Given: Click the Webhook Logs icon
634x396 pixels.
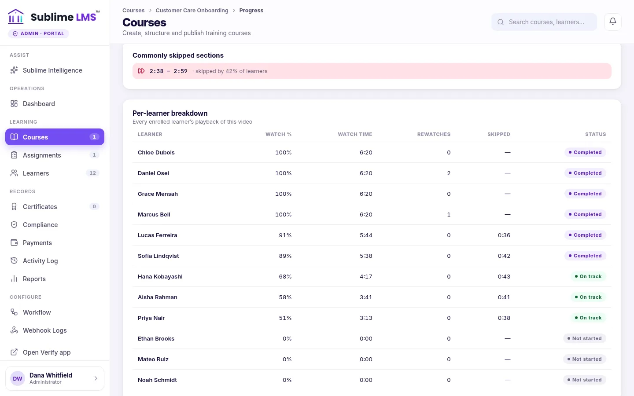Looking at the screenshot, I should point(14,330).
